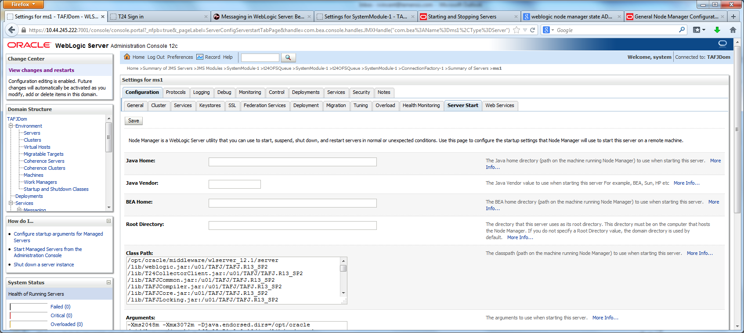Open the Firefox application menu dropdown

(x=24, y=4)
